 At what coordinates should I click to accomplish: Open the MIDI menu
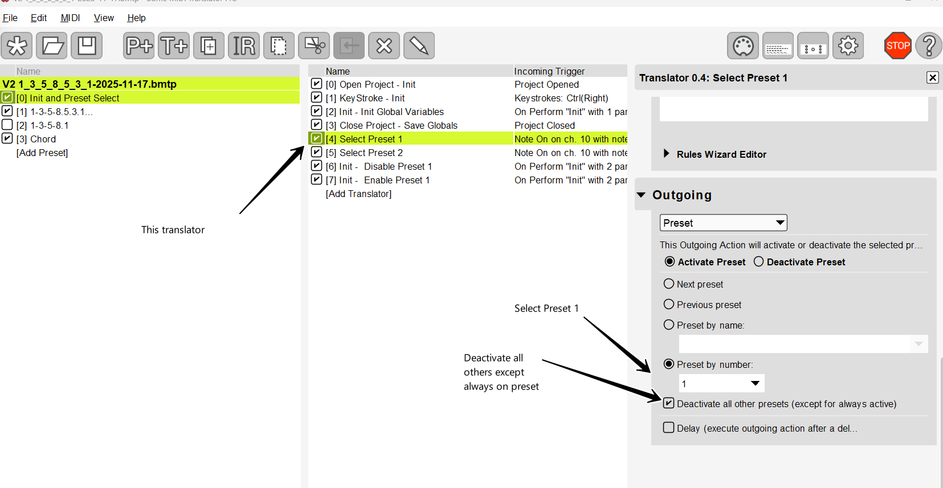click(x=70, y=18)
